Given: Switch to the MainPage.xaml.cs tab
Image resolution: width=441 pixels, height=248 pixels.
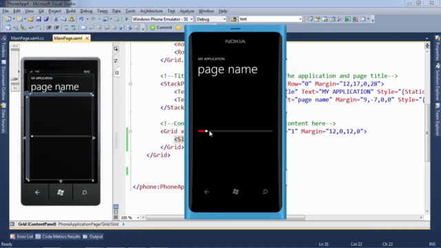Looking at the screenshot, I should (x=28, y=38).
